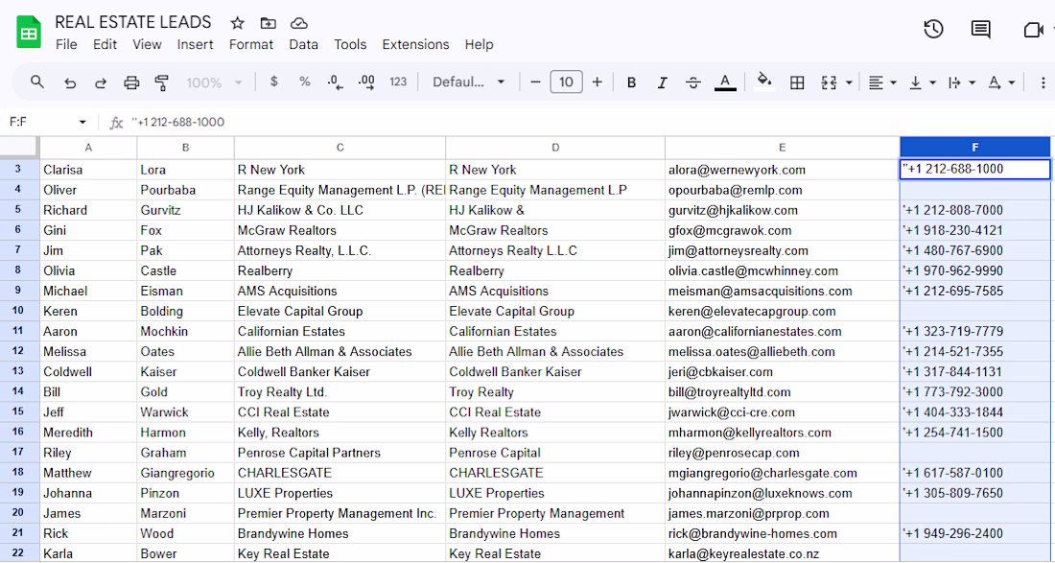Select column F header
Viewport: 1055px width, 563px height.
click(975, 148)
